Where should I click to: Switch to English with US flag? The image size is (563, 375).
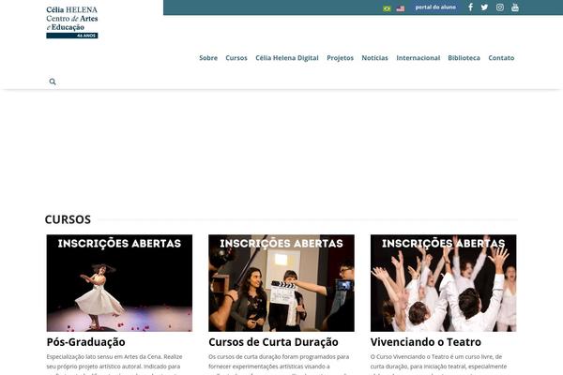point(401,8)
